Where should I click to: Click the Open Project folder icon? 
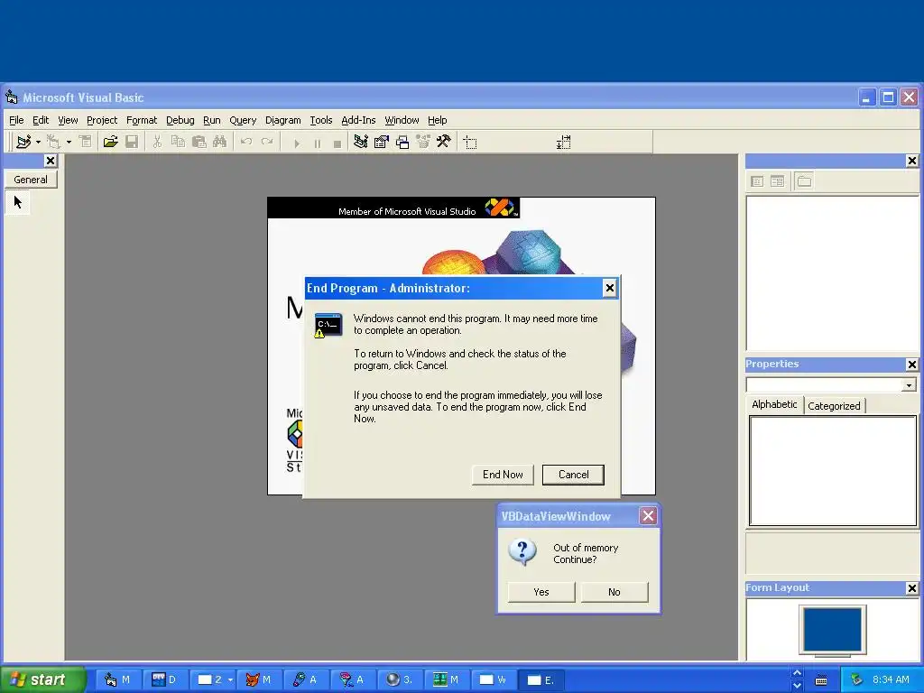[x=110, y=142]
